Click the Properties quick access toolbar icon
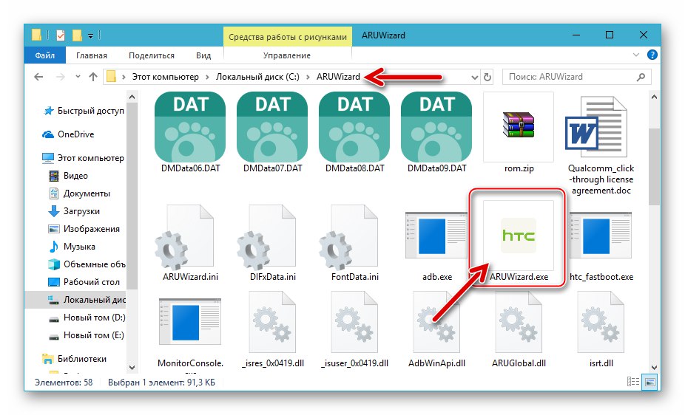The width and height of the screenshot is (685, 415). coord(60,35)
